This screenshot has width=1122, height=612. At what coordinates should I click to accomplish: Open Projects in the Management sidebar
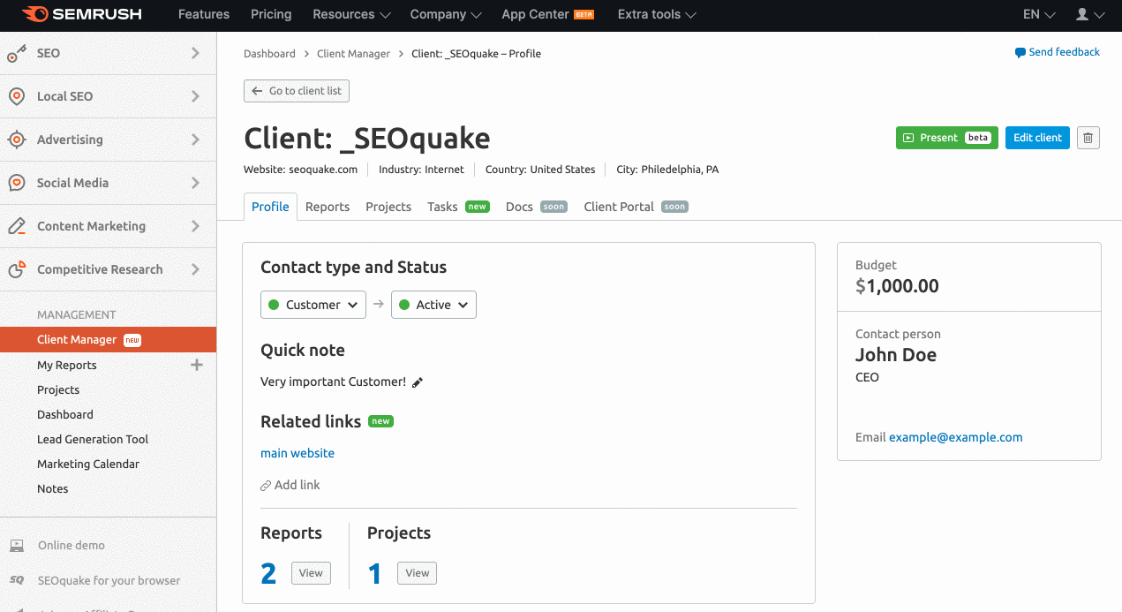[x=58, y=389]
